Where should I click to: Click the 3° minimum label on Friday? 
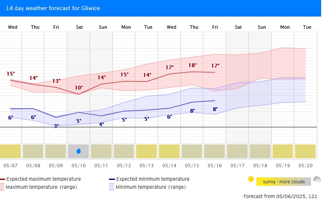click(x=56, y=126)
